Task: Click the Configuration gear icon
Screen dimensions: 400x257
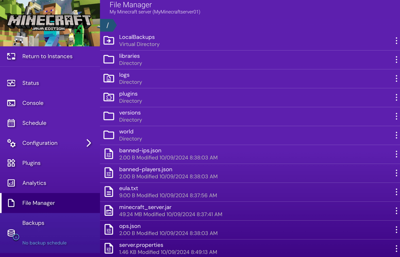Action: coord(11,143)
